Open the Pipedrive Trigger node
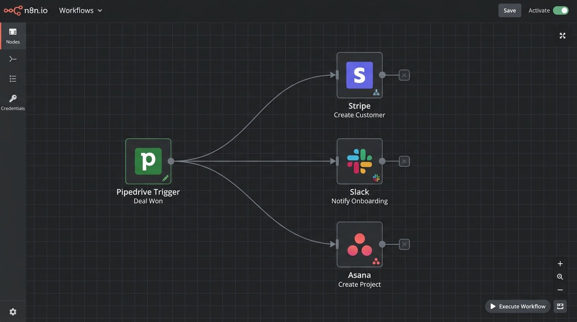This screenshot has width=577, height=322. point(148,161)
